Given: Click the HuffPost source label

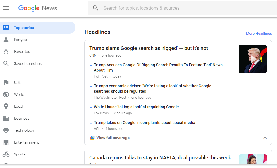Looking at the screenshot, I should 100,76.
